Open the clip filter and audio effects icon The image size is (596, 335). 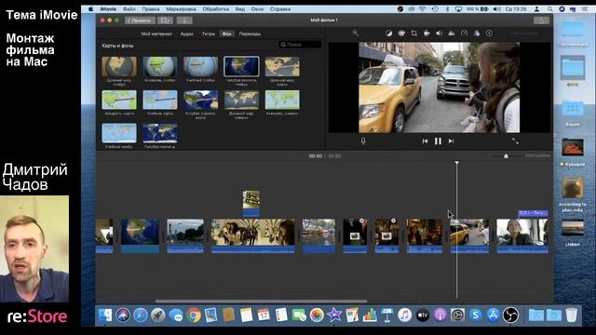477,33
